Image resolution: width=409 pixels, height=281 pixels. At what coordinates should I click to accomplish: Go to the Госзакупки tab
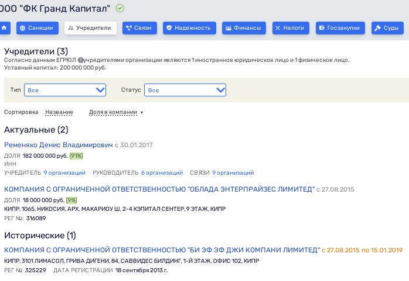click(x=340, y=28)
